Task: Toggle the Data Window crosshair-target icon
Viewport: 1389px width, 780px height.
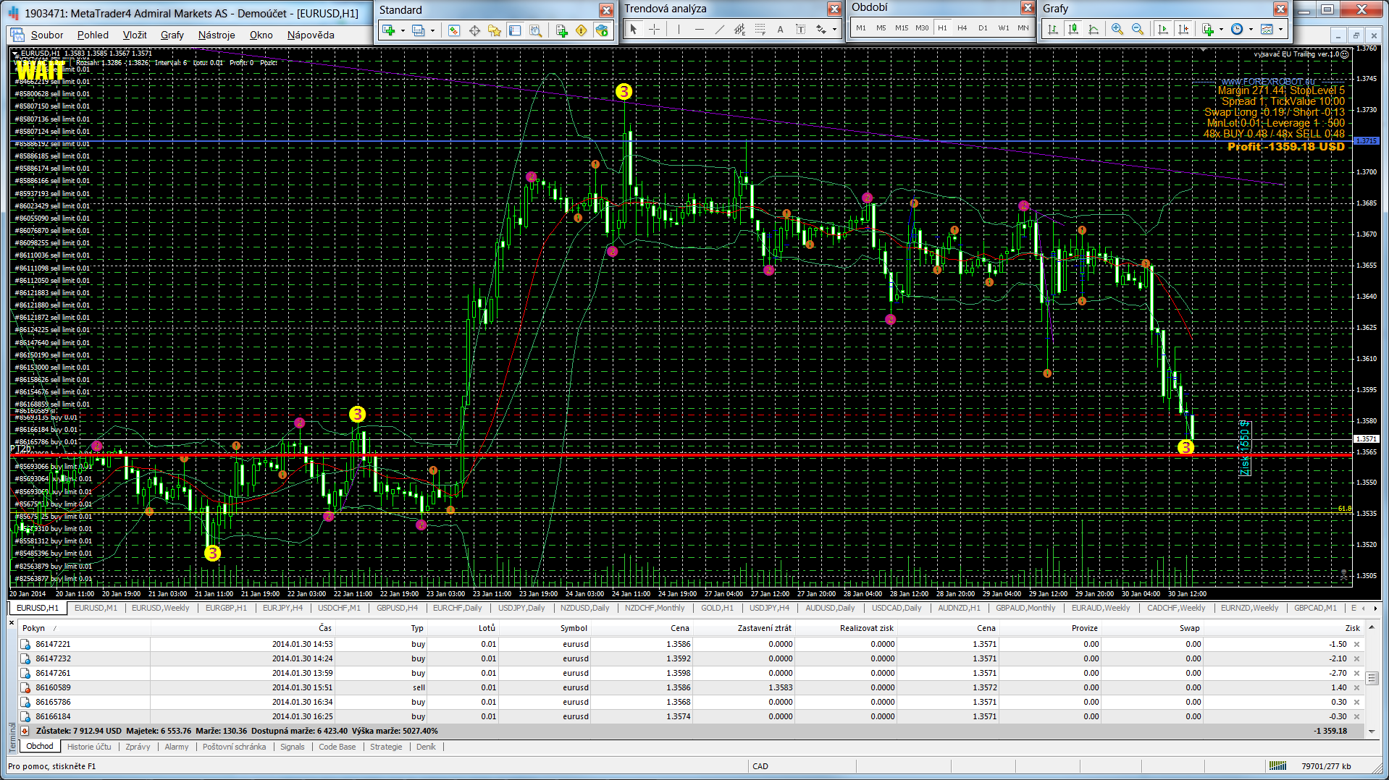Action: click(474, 30)
